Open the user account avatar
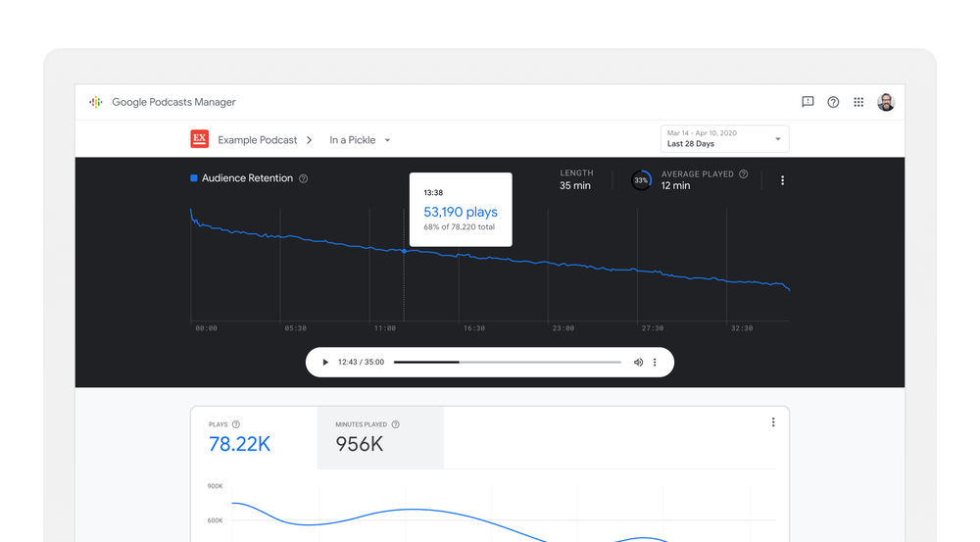This screenshot has height=542, width=980. pos(886,102)
